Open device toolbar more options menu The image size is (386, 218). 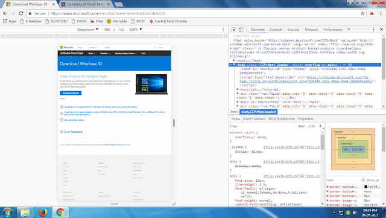click(223, 30)
